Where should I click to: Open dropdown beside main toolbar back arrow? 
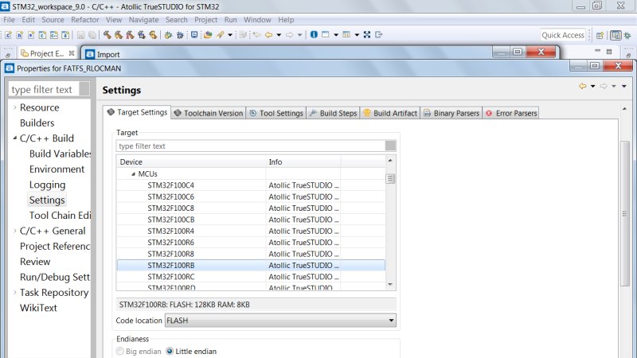pyautogui.click(x=279, y=35)
